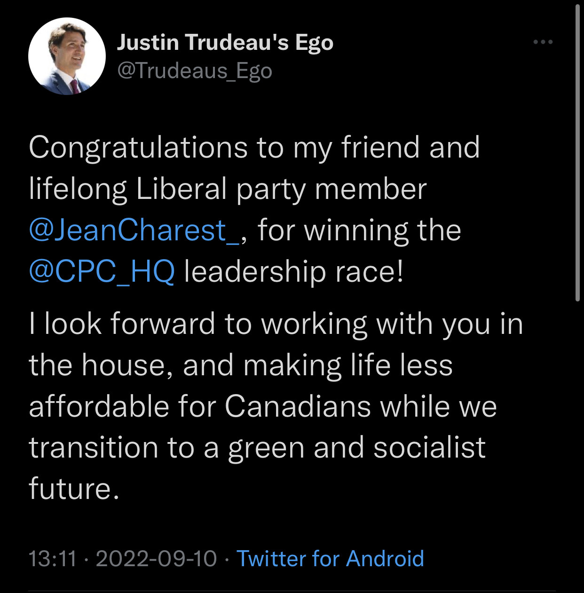
Task: Click the vertical scrollbar thumb
Action: (x=578, y=153)
